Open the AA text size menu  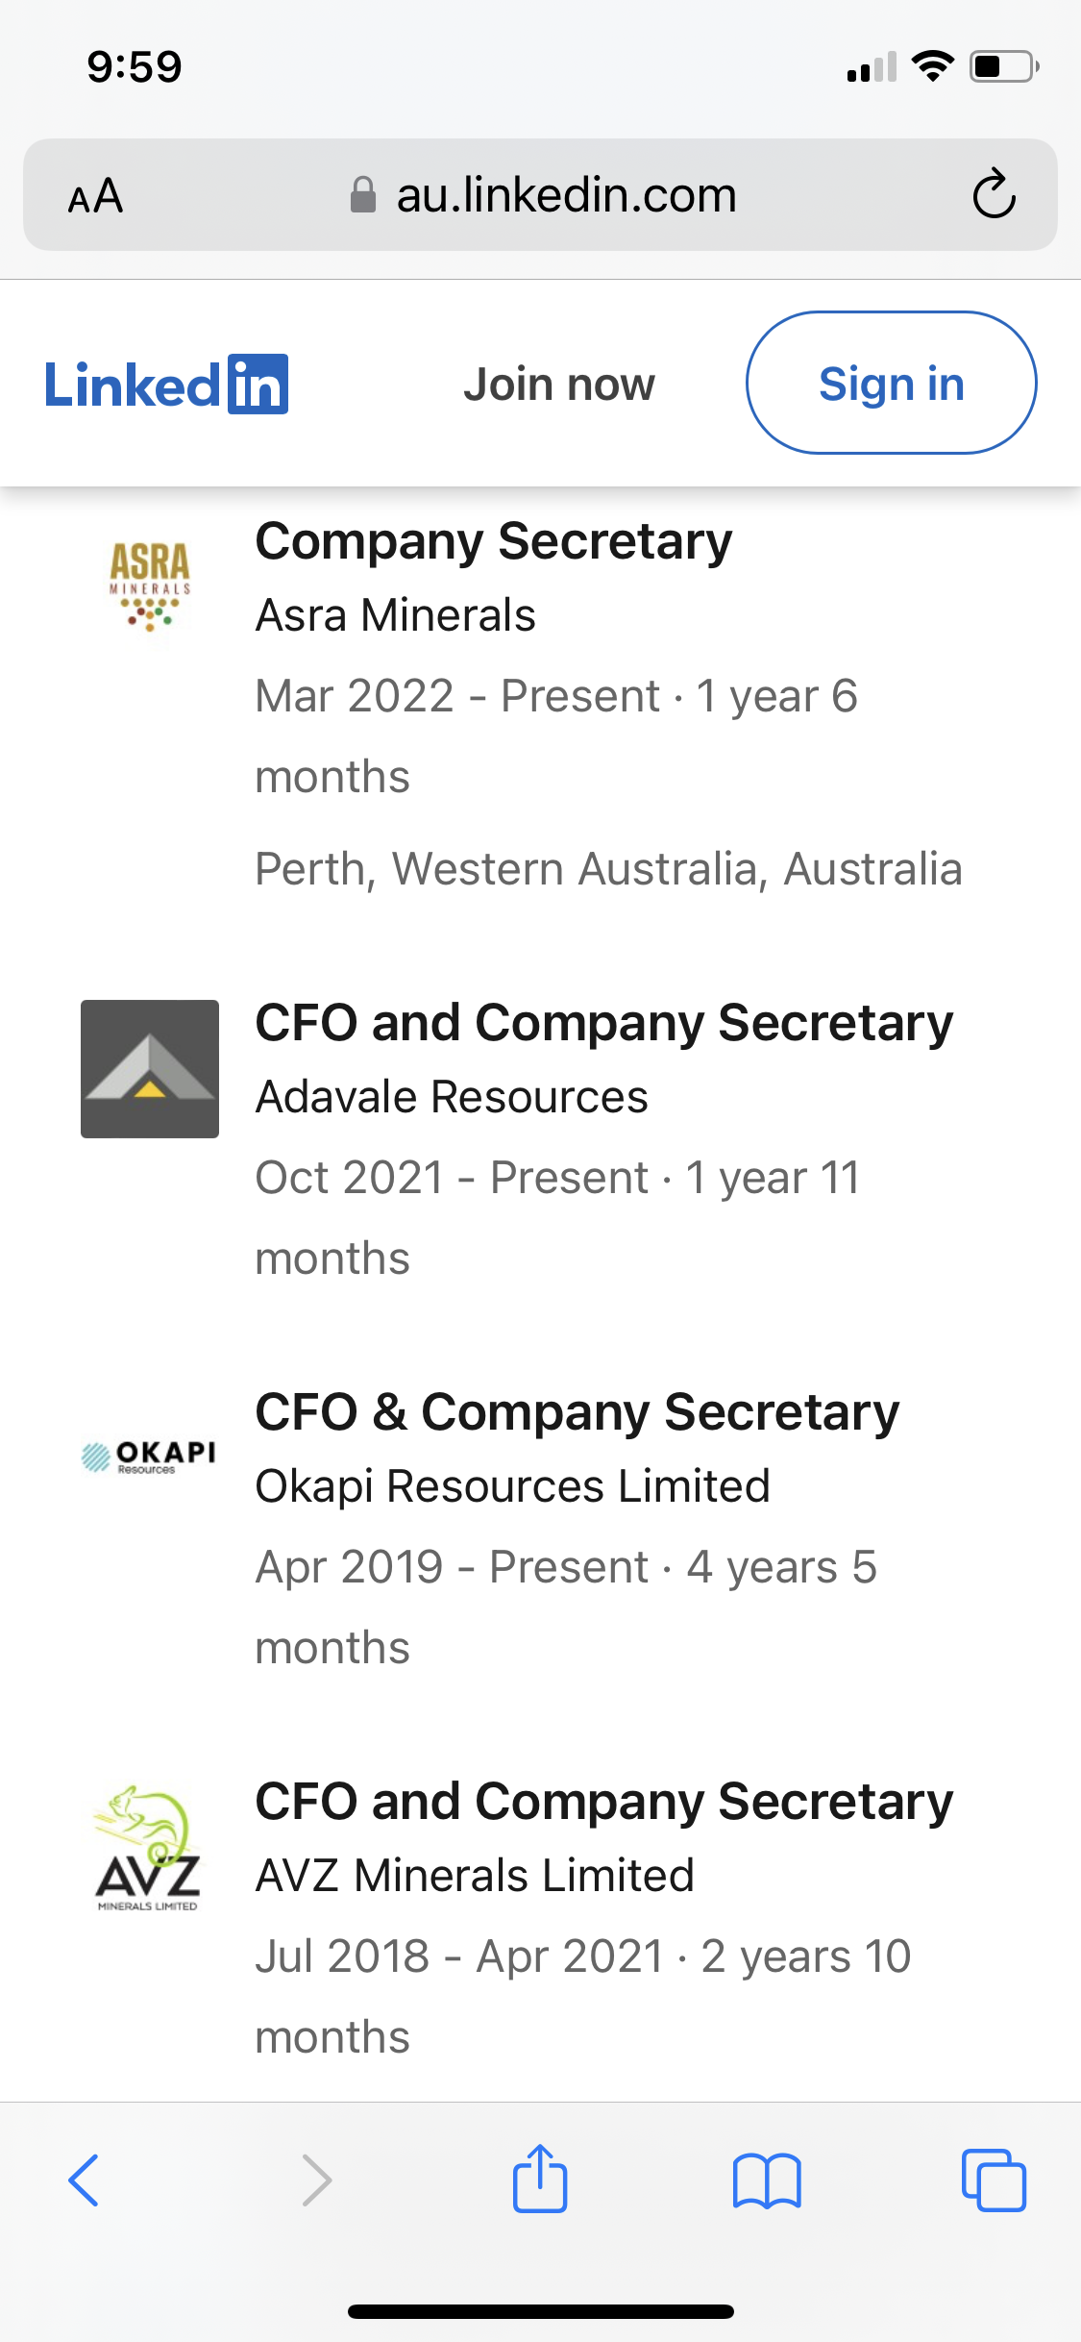96,196
